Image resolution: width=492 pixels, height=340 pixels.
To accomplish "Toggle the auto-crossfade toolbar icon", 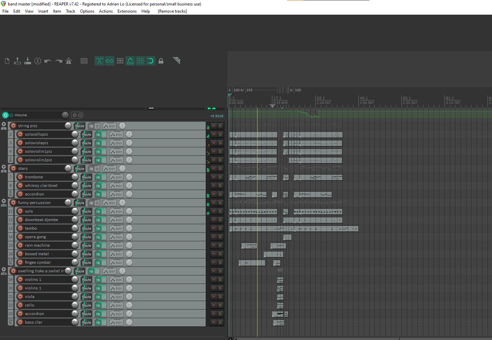I will point(99,61).
